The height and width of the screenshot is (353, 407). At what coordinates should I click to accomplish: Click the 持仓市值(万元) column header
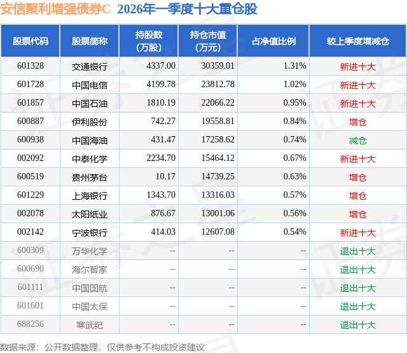point(208,41)
